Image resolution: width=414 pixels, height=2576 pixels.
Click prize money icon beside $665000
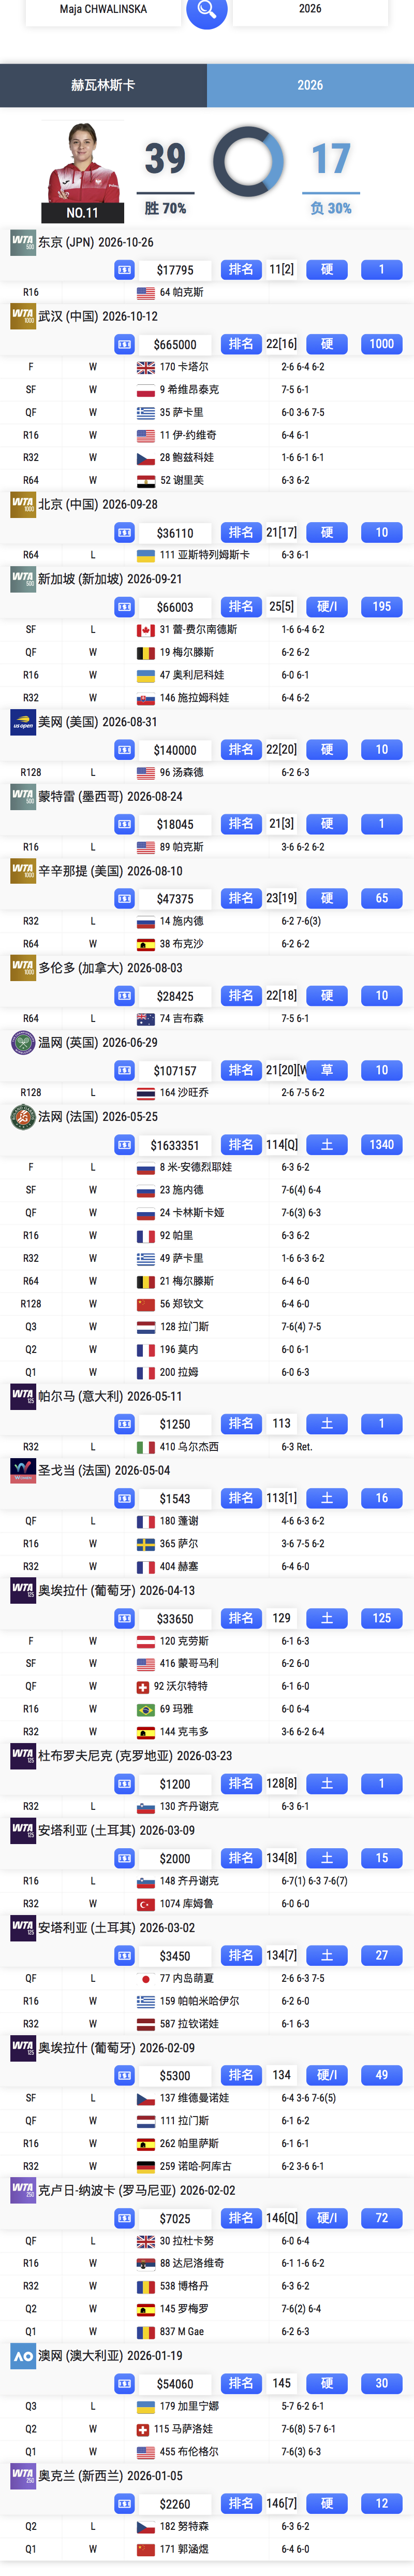coord(125,344)
